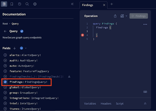Click the keyboard shortcuts icon in editor

(x=145, y=92)
